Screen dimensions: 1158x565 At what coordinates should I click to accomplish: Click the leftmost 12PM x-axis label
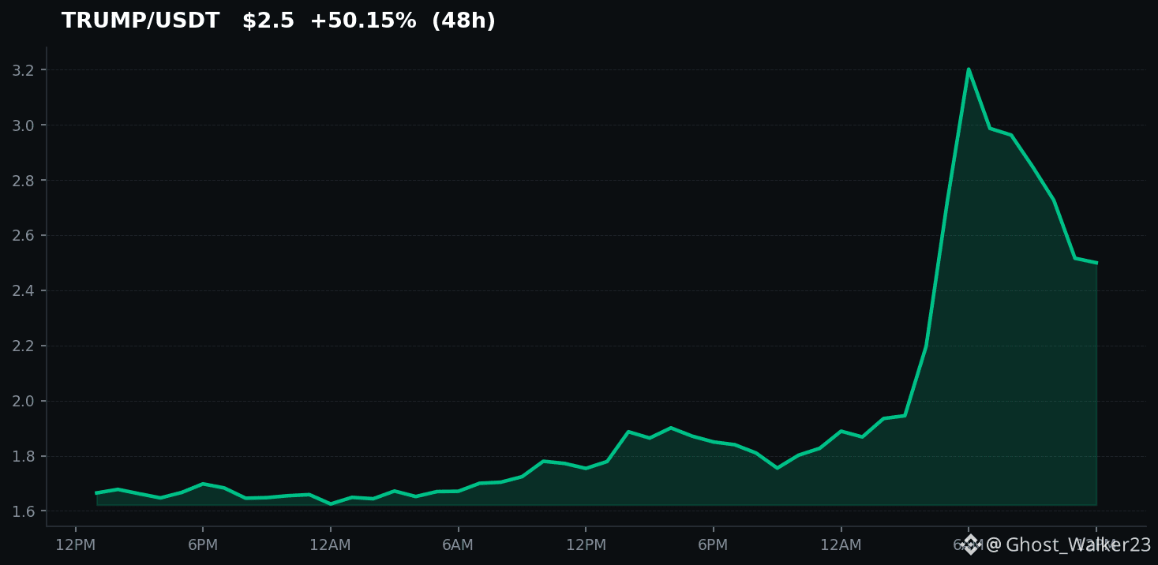point(76,544)
